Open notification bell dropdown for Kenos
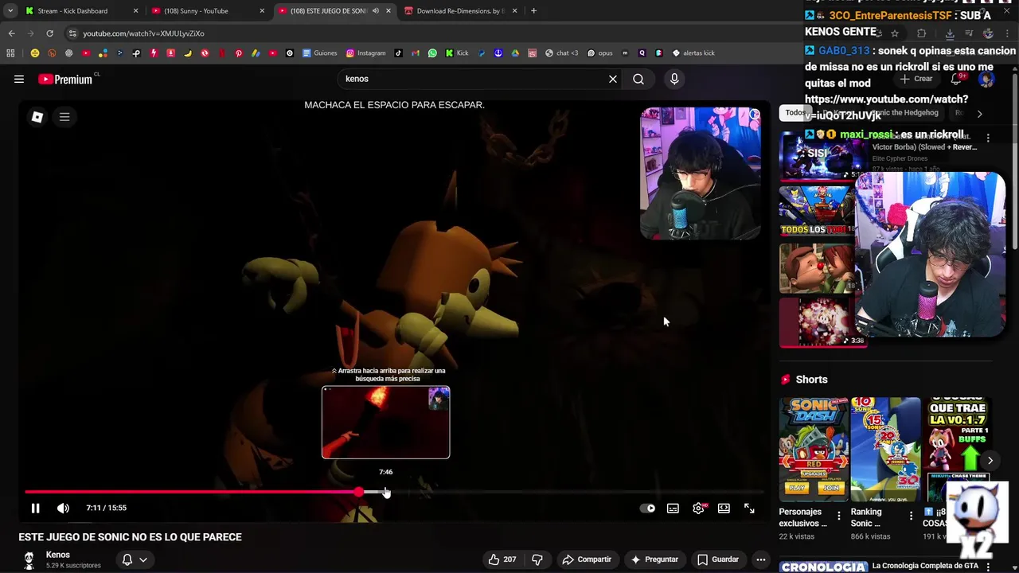Image resolution: width=1019 pixels, height=573 pixels. (134, 559)
